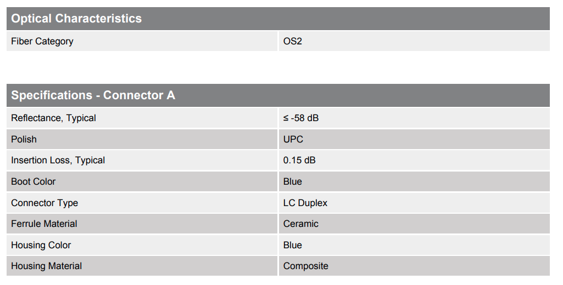The image size is (563, 285).
Task: Select the Composite housing material value
Action: (306, 266)
